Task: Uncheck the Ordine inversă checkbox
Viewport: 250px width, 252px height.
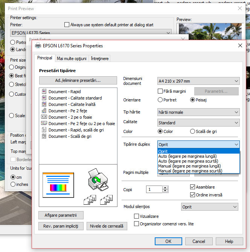Action: tap(193, 195)
